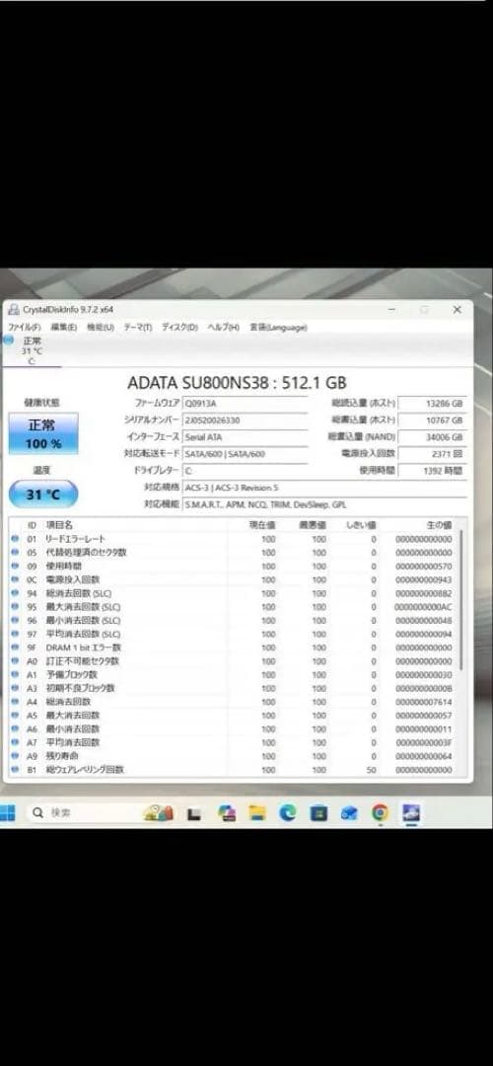This screenshot has width=493, height=1066.
Task: Click the serial number field 2J0520026330
Action: [246, 420]
